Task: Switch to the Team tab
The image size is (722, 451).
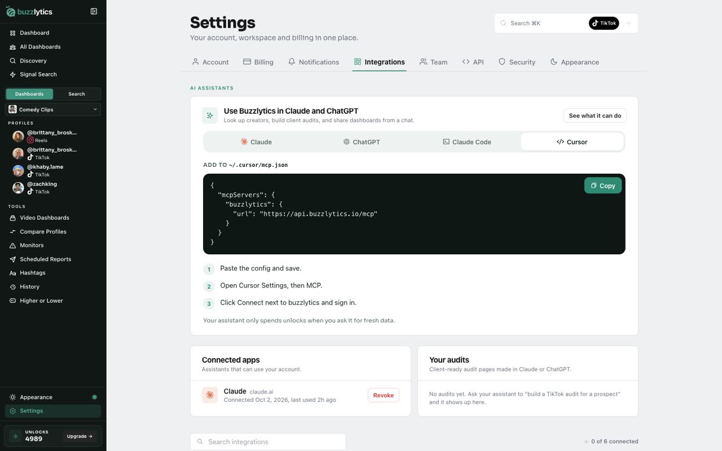Action: 433,62
